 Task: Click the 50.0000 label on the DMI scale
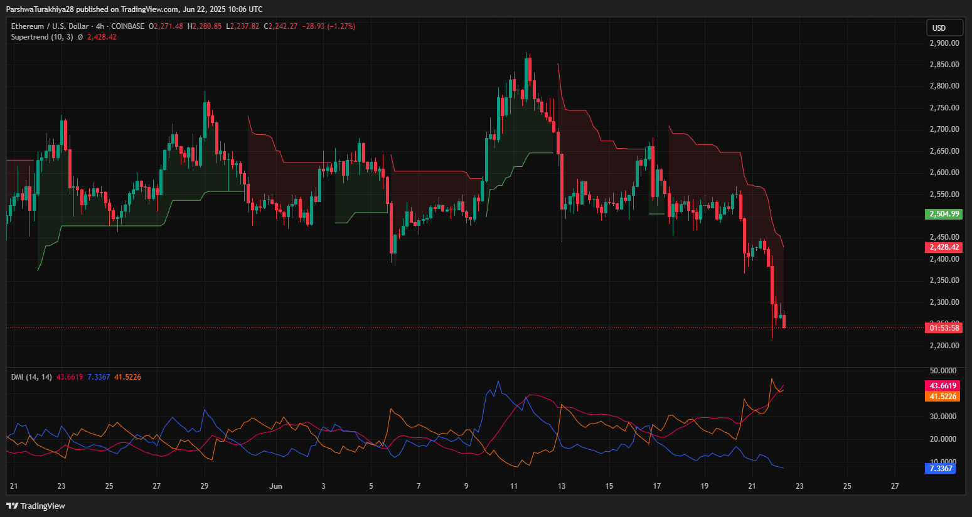(x=943, y=371)
